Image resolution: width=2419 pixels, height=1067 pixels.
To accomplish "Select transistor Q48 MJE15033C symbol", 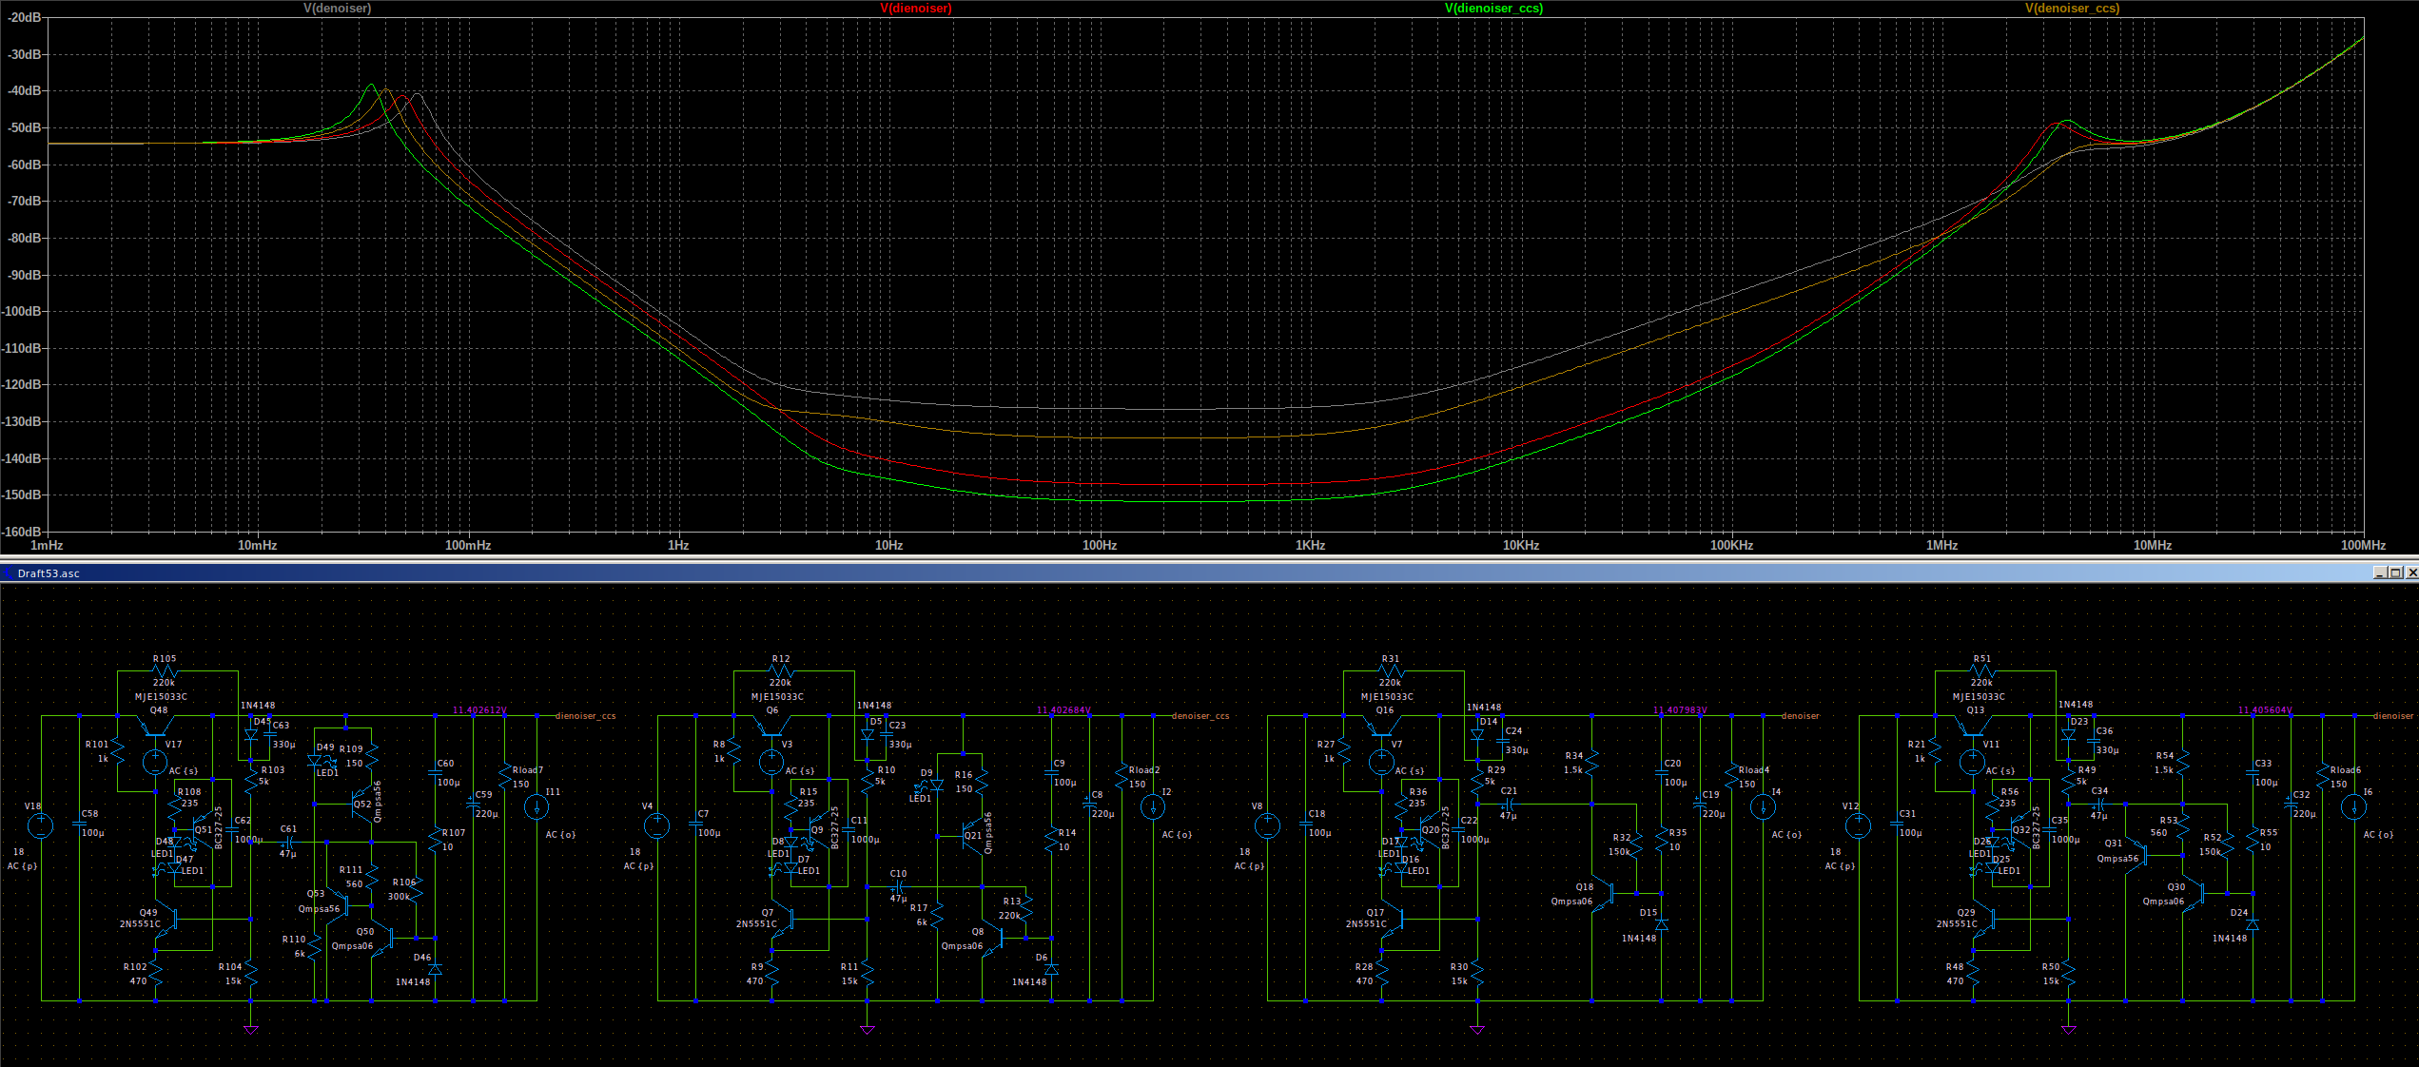I will tap(155, 726).
